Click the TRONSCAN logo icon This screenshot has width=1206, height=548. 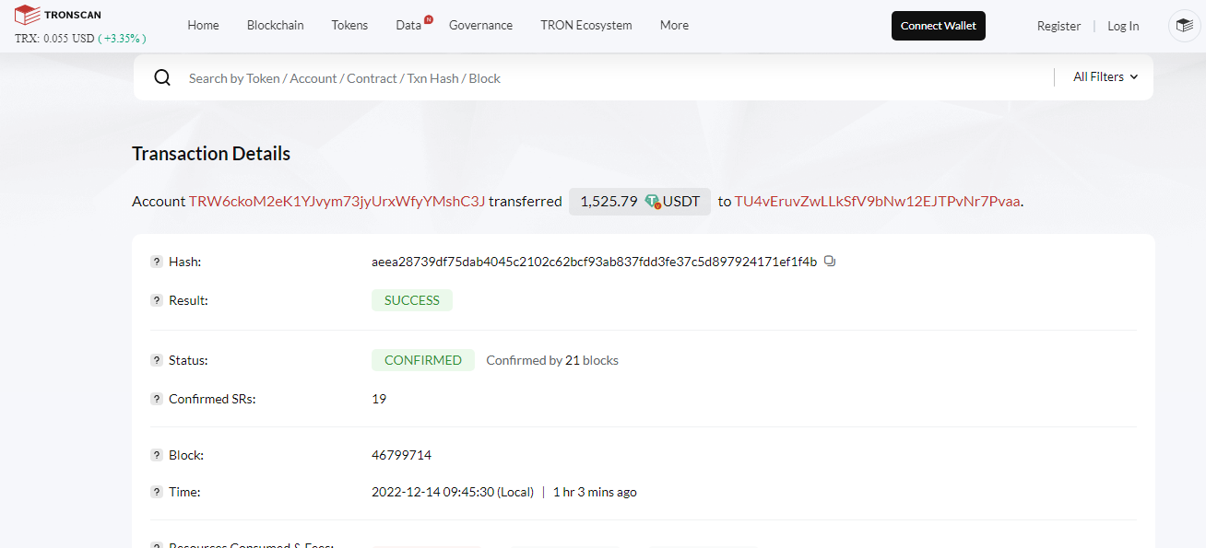pos(27,15)
